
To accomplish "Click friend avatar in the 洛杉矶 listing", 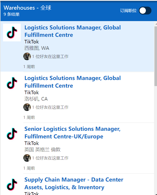I will [27, 107].
